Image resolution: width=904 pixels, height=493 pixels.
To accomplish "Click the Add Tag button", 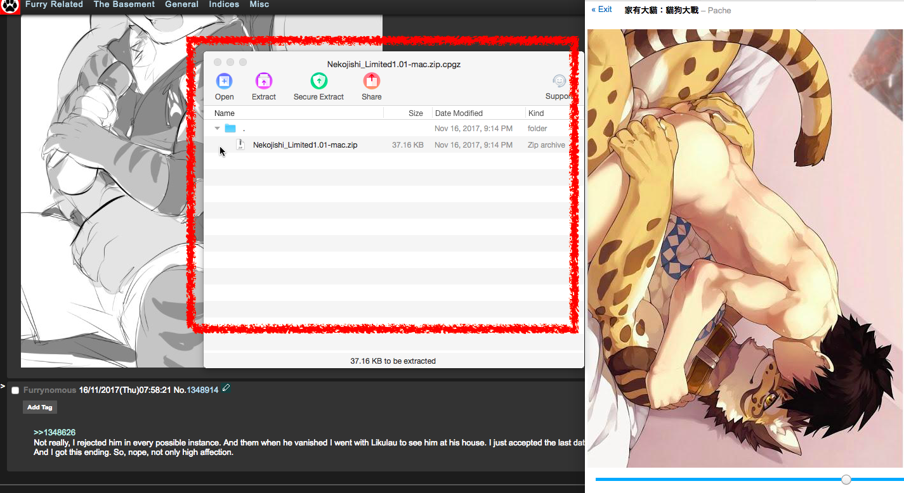I will pos(39,407).
